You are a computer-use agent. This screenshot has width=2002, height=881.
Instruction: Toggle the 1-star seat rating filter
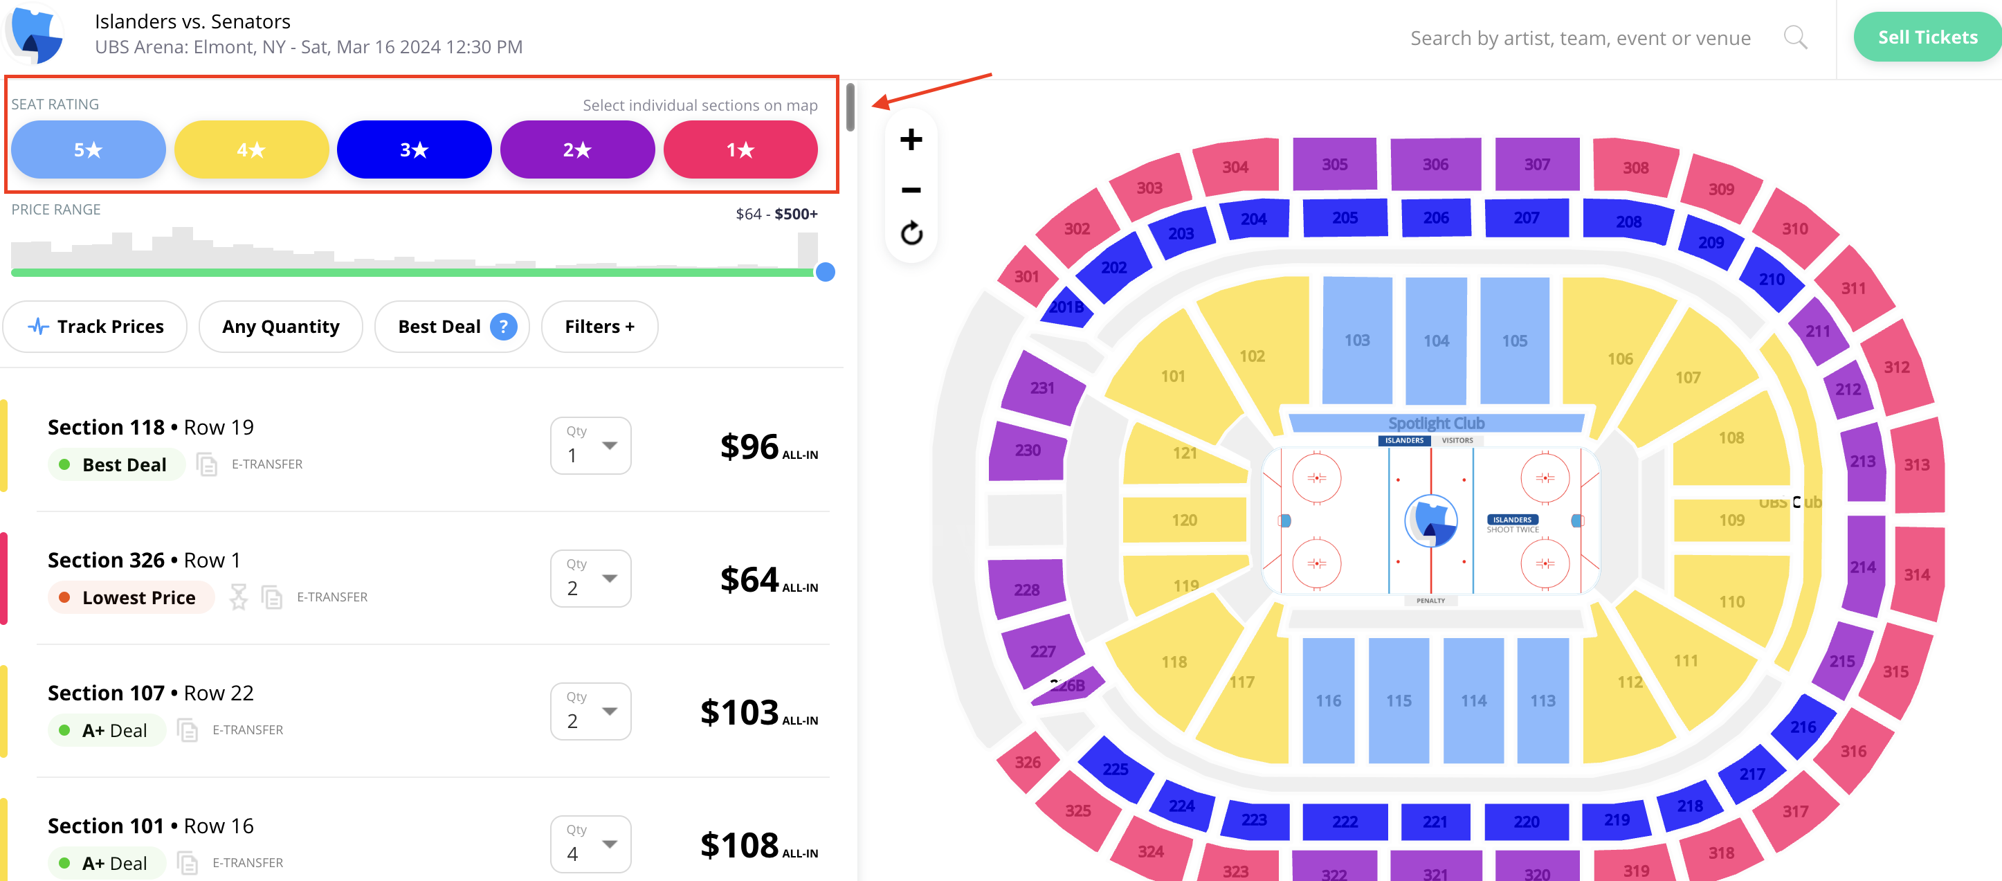click(x=740, y=149)
